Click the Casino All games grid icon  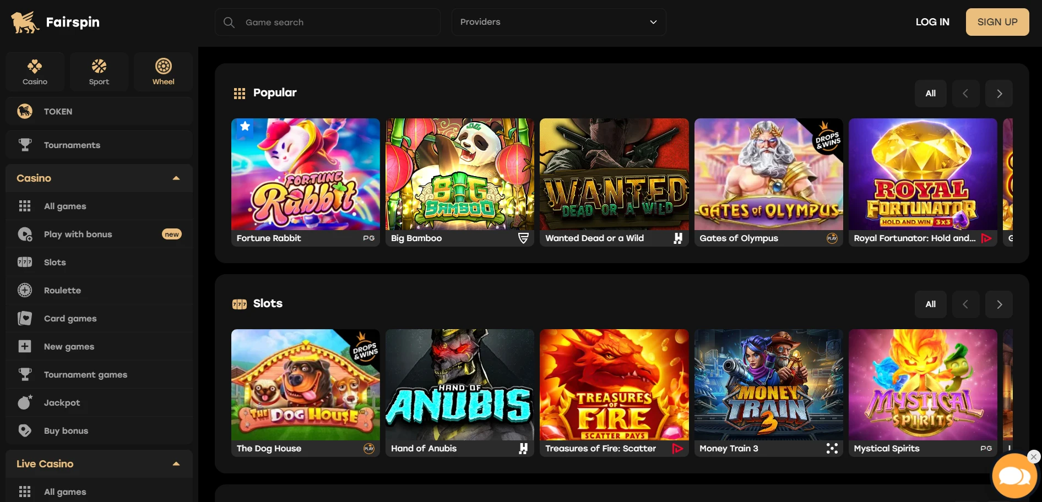coord(25,206)
